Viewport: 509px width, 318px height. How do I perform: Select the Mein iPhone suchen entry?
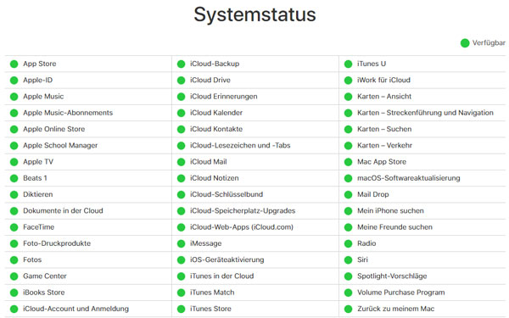(x=390, y=210)
